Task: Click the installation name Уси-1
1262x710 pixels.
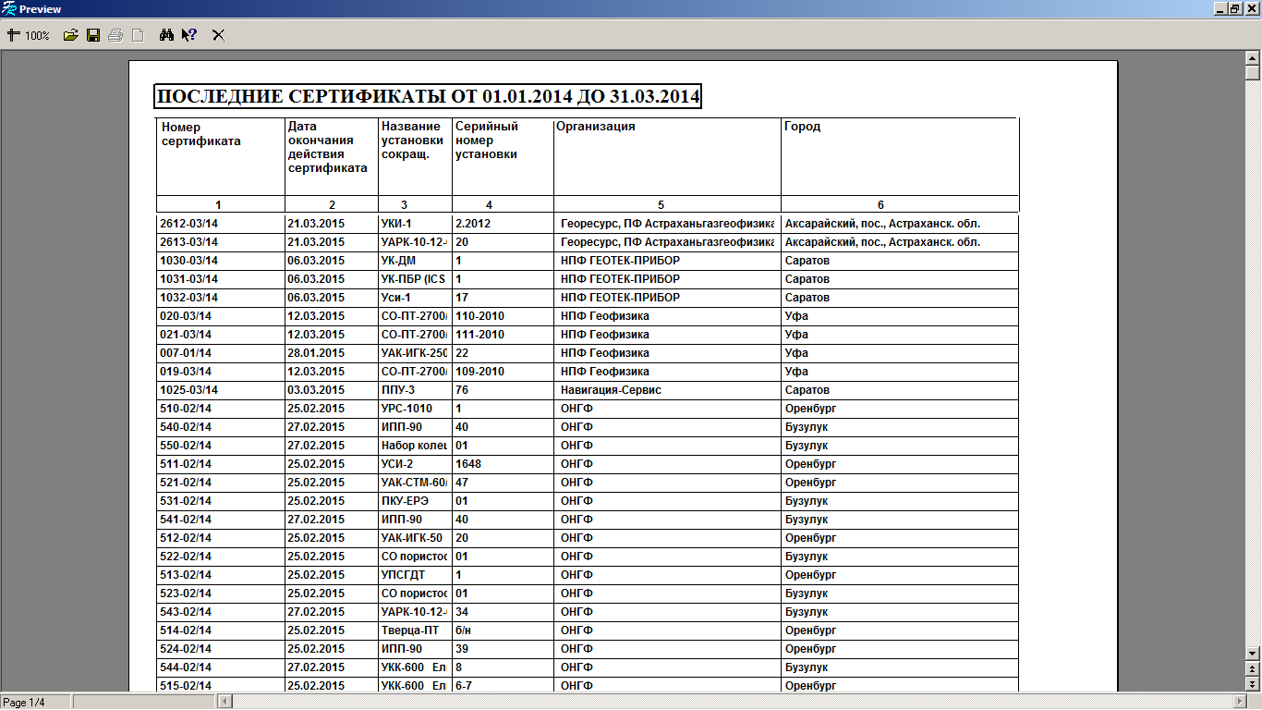Action: [395, 298]
